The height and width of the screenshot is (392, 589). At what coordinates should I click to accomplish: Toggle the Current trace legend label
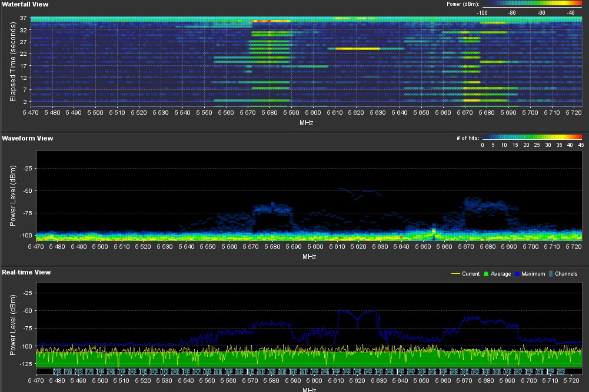[x=471, y=274]
